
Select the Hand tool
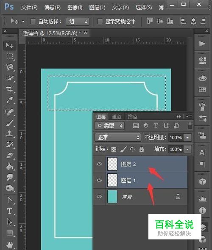(10, 245)
